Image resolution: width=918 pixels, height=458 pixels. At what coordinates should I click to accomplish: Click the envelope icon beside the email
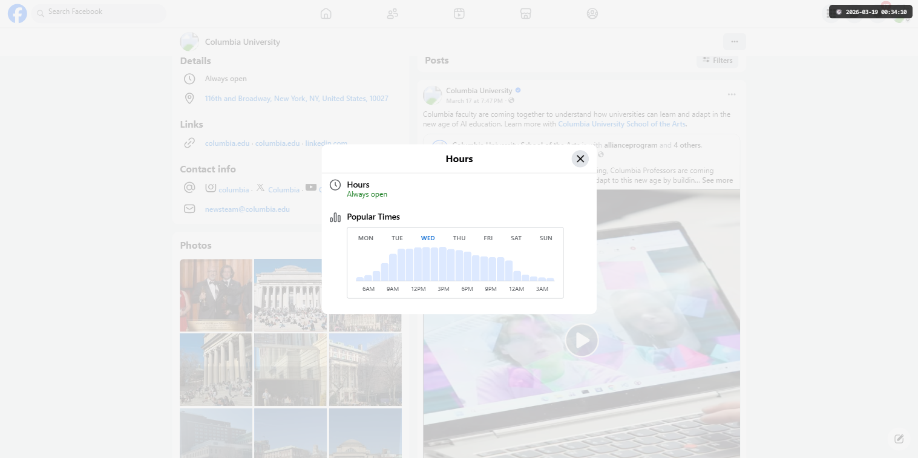189,209
